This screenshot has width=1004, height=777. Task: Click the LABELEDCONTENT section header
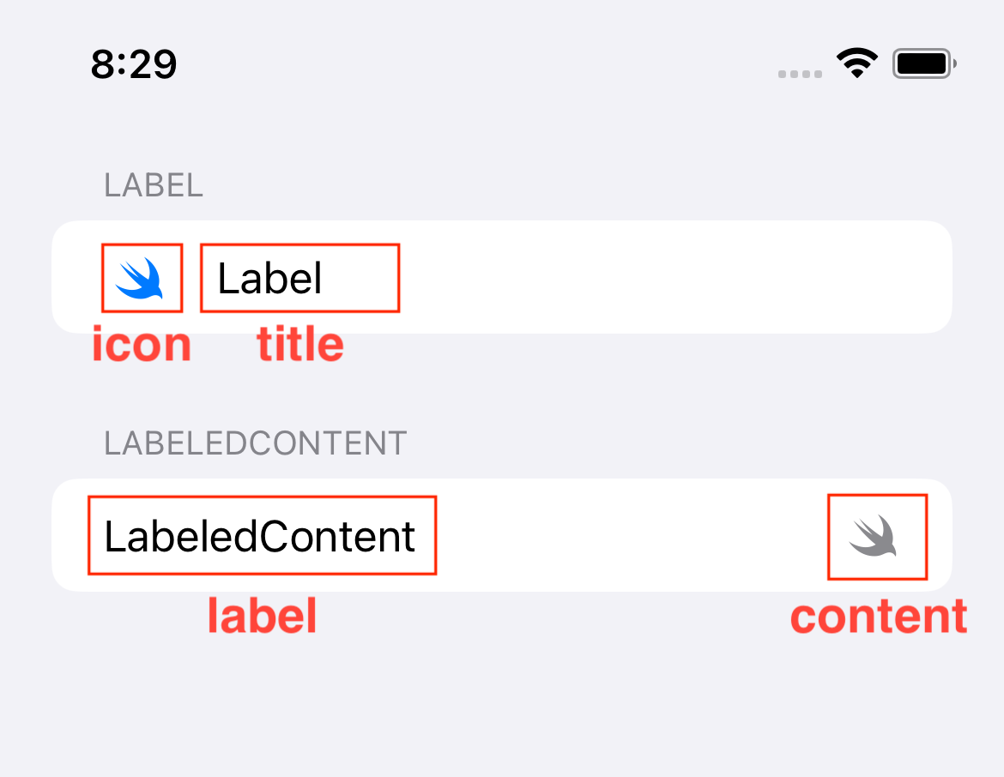tap(256, 443)
